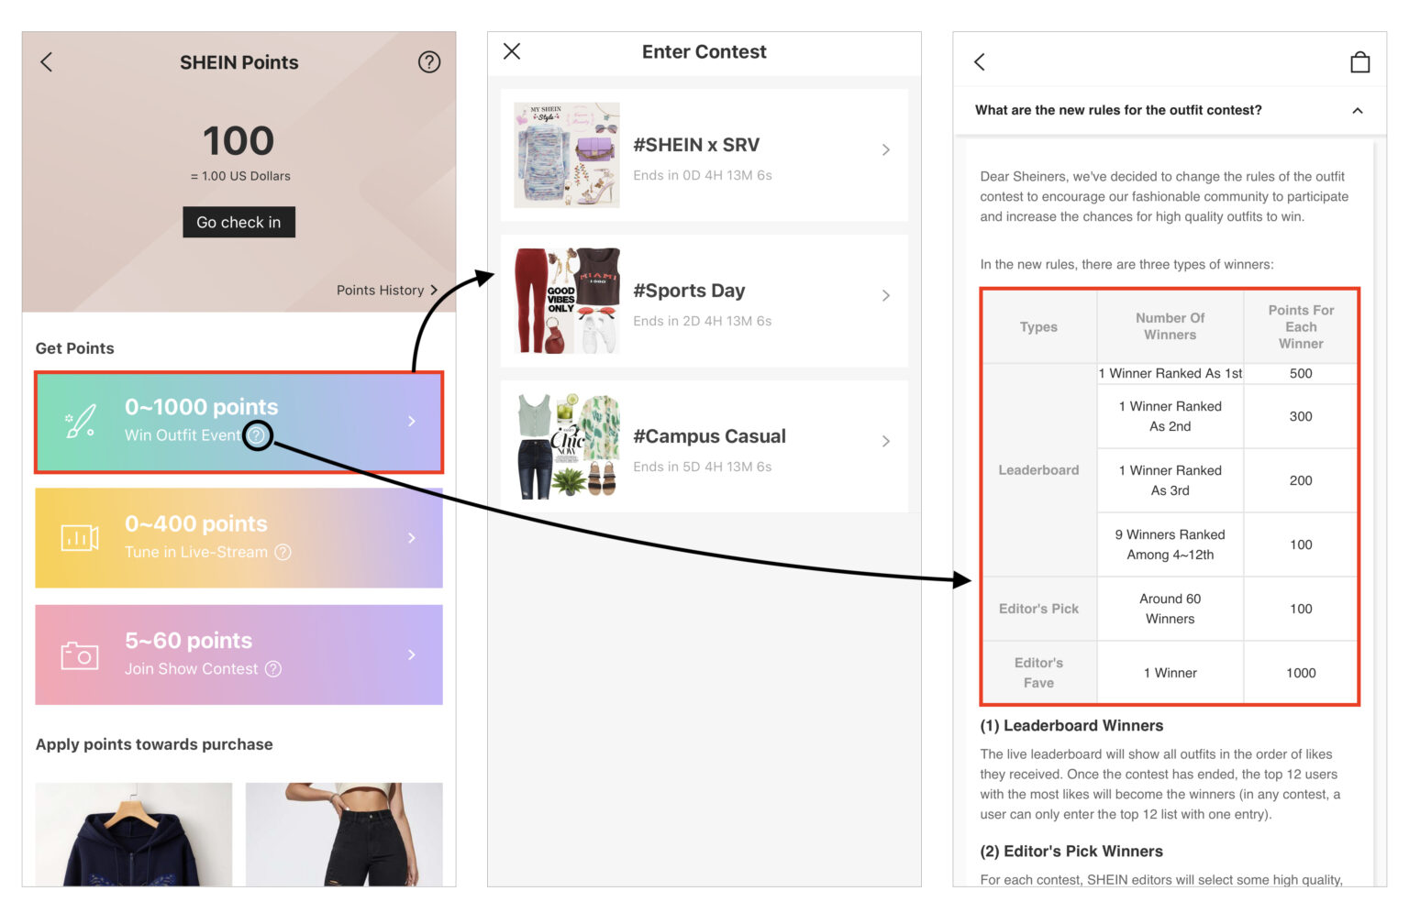Screen dimensions: 1409x924
Task: Open the black shorts product image
Action: coord(344,834)
